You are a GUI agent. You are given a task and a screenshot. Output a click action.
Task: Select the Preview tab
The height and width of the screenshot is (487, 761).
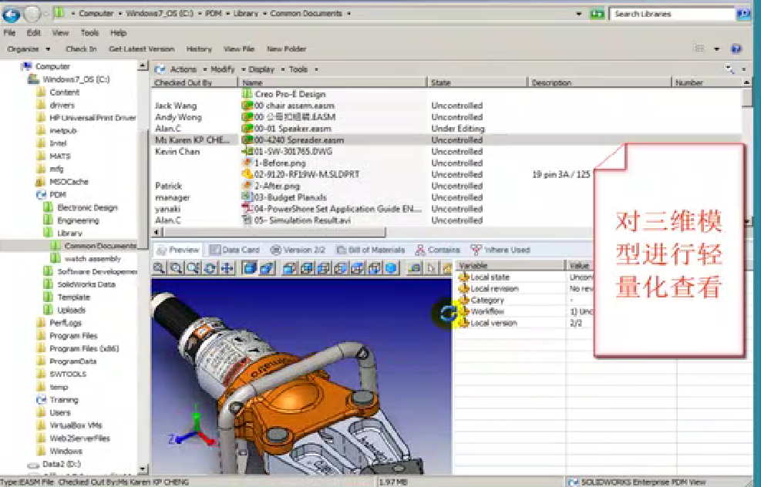[178, 250]
